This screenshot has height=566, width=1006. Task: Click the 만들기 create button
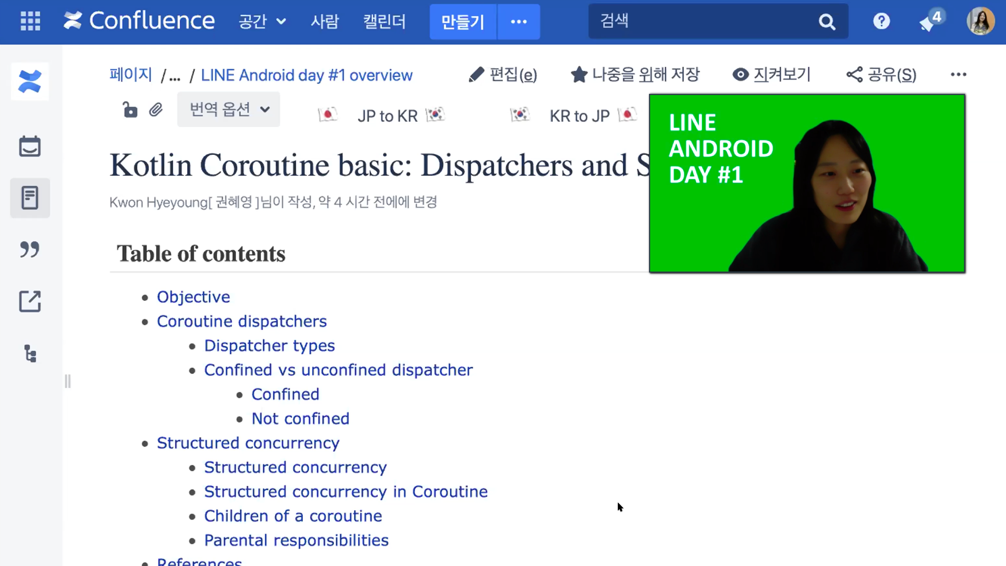tap(463, 22)
